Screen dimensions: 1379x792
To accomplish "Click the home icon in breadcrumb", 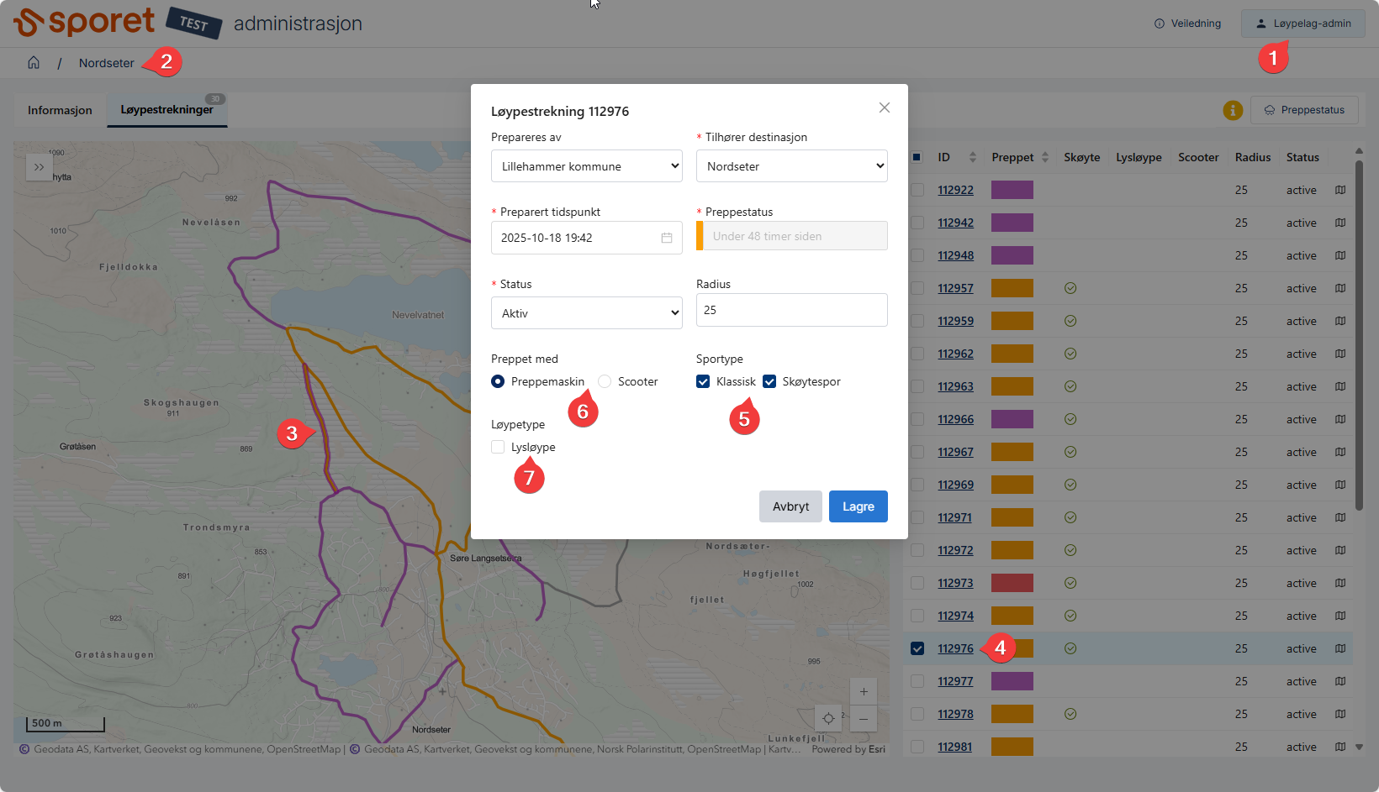I will [x=34, y=63].
